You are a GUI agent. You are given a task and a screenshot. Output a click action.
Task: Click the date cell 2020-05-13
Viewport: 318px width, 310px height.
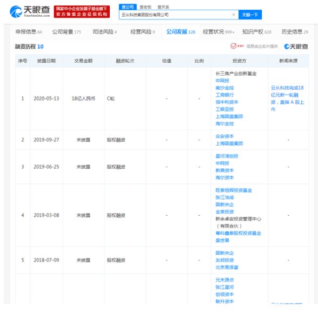point(47,98)
